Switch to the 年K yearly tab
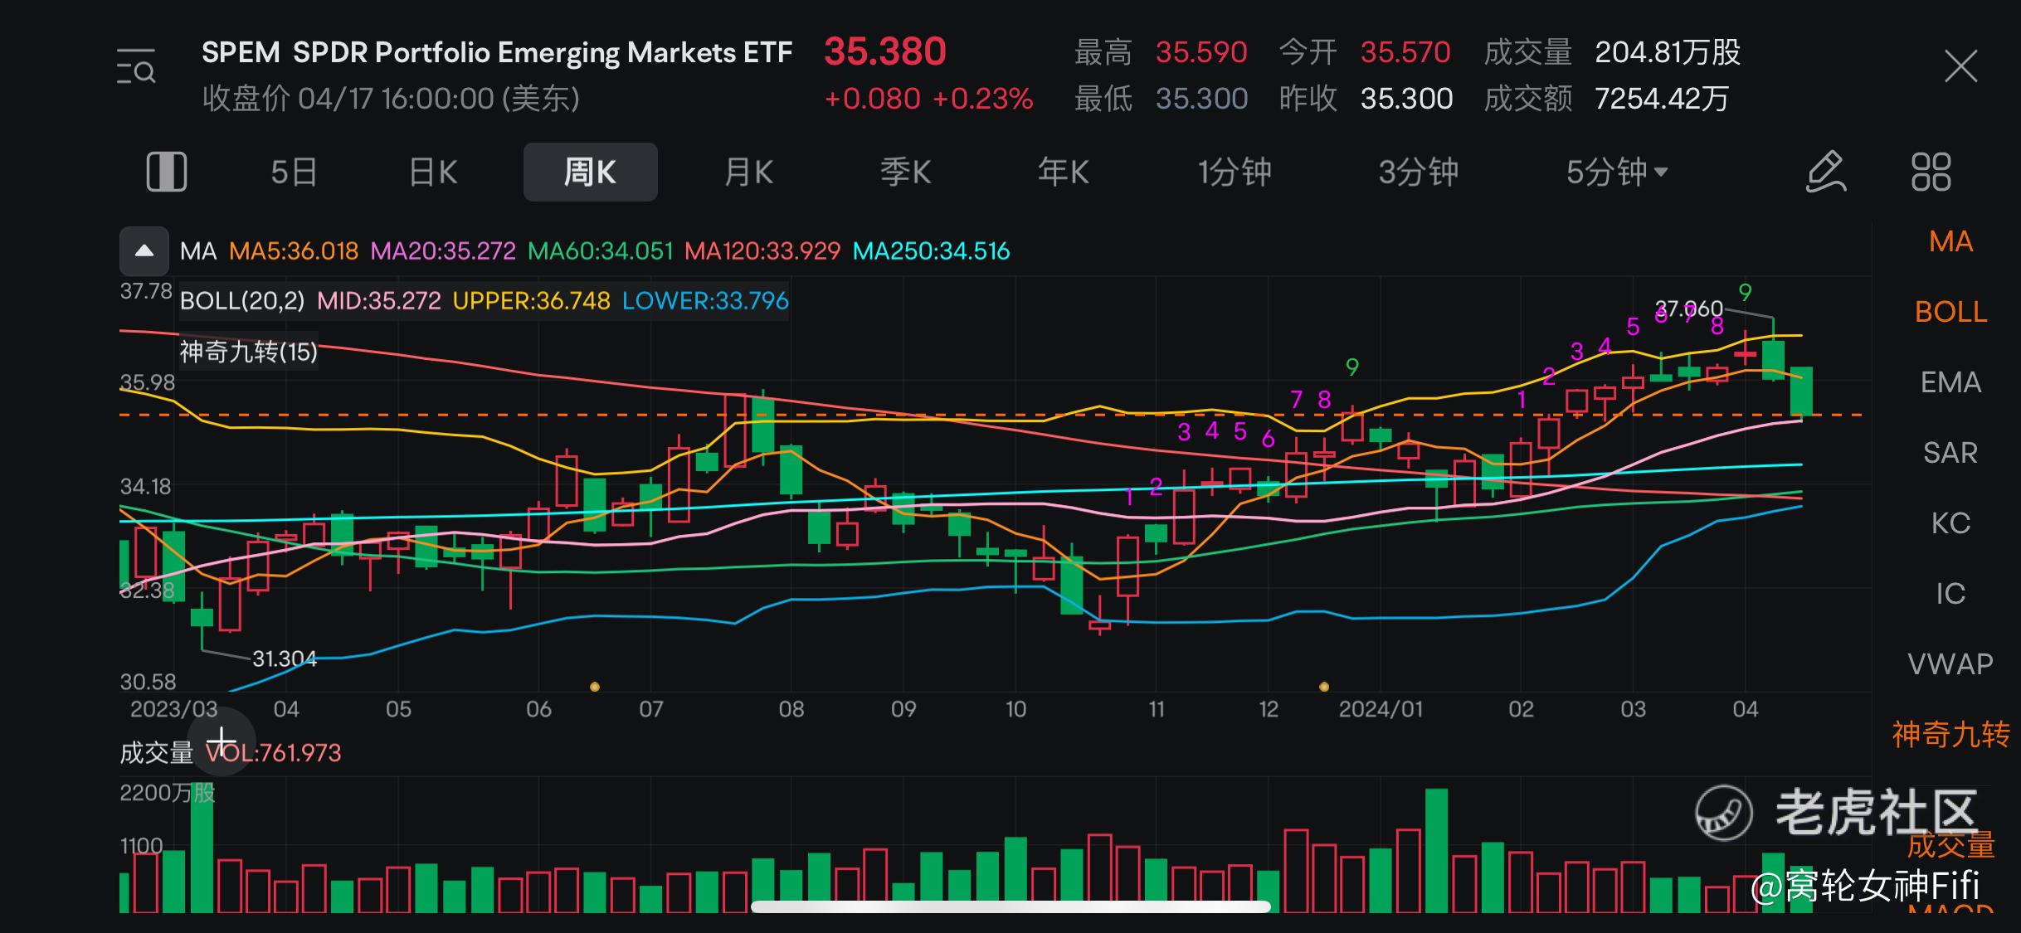 tap(1063, 173)
